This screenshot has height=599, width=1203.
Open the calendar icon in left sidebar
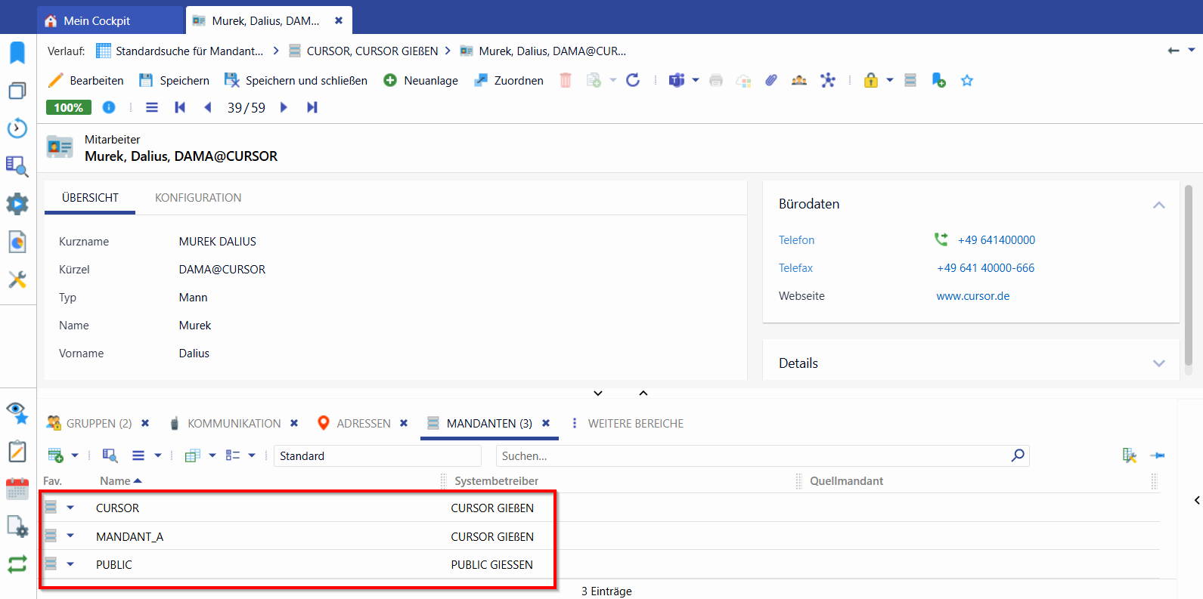[x=17, y=489]
